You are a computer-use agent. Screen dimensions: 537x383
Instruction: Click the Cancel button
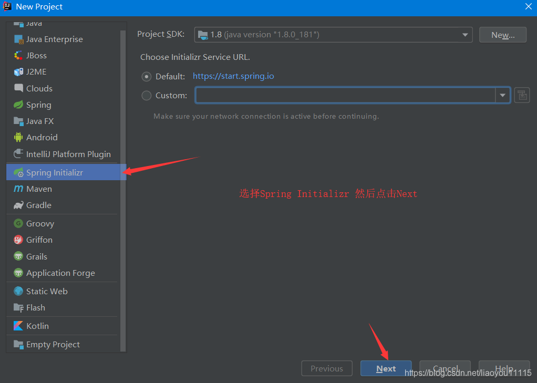(x=445, y=368)
